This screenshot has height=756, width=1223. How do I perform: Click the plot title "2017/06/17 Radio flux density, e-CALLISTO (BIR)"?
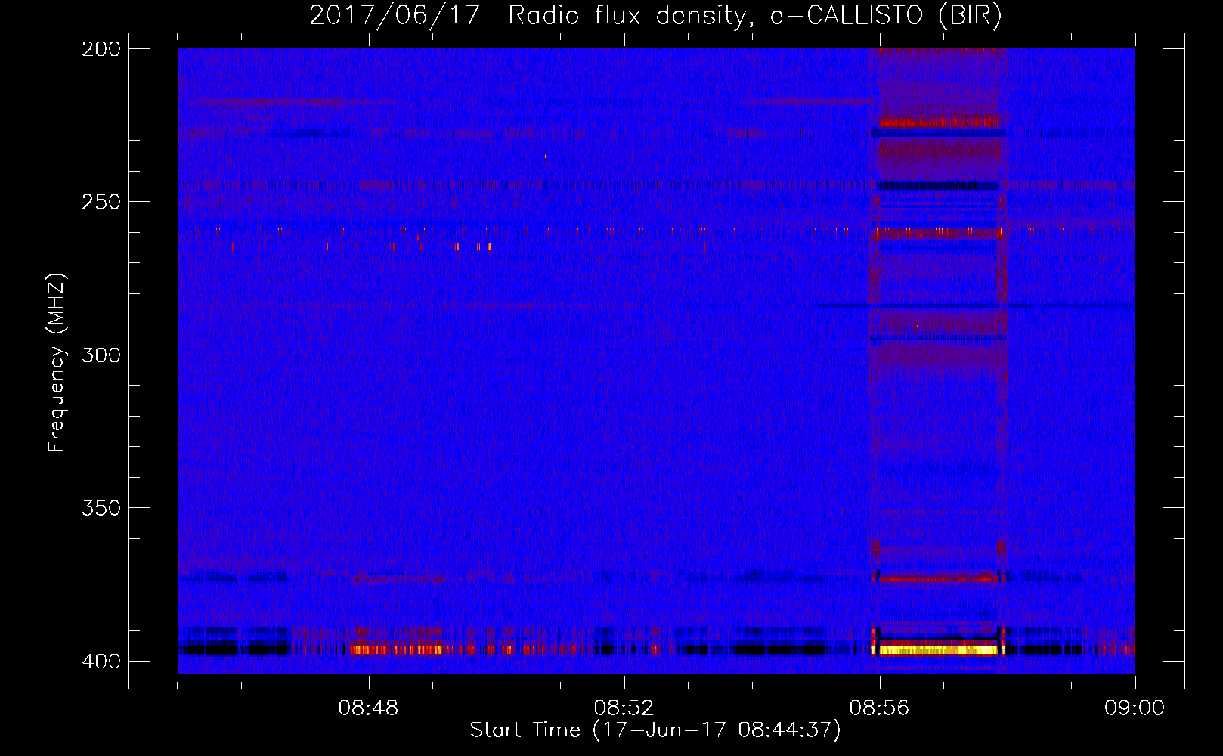tap(655, 15)
